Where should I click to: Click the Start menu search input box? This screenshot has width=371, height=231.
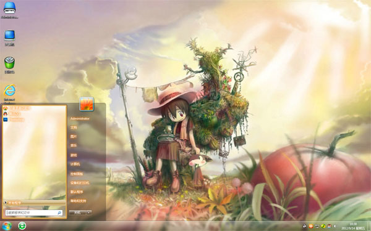[34, 213]
